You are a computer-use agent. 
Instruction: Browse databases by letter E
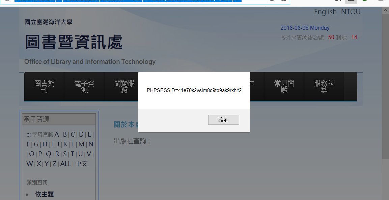coord(89,135)
